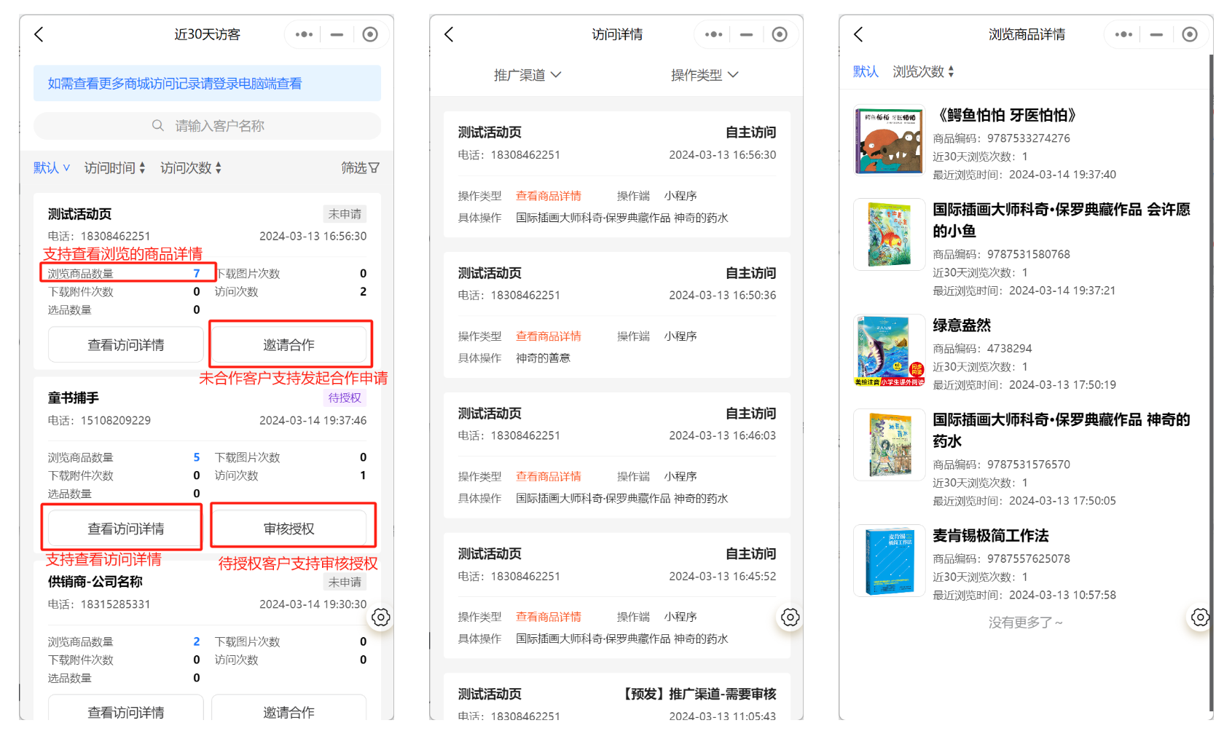Screen dimensions: 1224x731
Task: Click 【预发】推广渠道-需要审核 label
Action: tap(698, 694)
